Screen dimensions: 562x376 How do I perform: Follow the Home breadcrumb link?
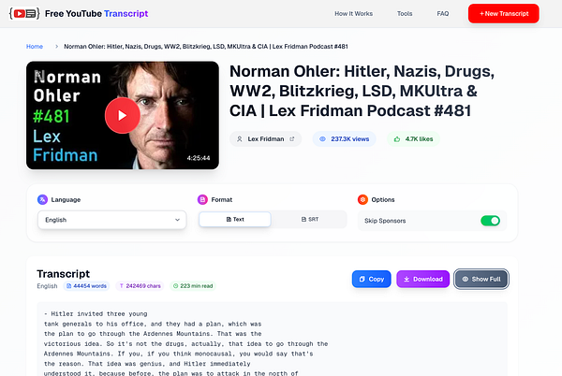click(x=35, y=47)
